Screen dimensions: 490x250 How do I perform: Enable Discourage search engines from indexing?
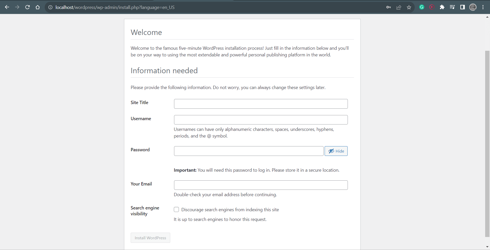pos(176,209)
